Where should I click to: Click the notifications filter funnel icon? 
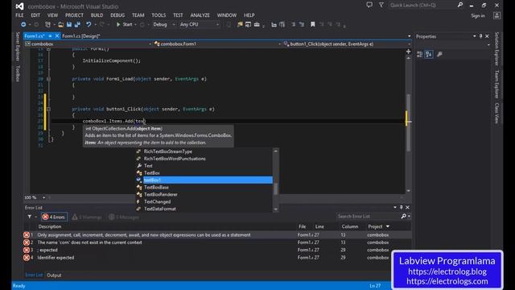click(x=381, y=5)
